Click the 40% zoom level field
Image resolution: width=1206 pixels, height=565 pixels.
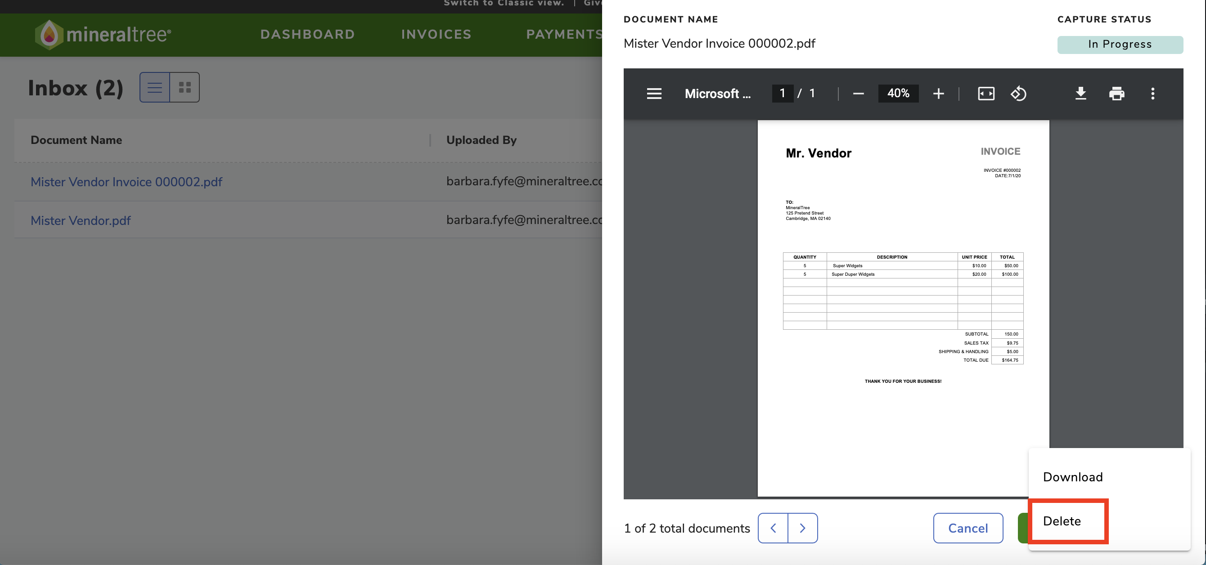898,93
